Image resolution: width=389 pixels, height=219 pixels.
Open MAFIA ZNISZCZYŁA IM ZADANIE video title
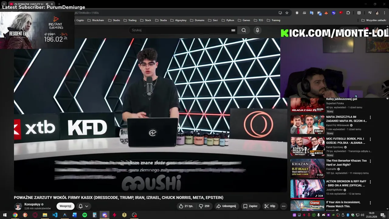[x=346, y=119]
